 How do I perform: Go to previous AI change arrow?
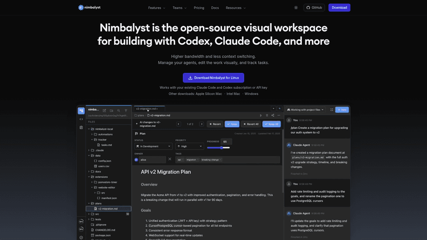point(178,124)
